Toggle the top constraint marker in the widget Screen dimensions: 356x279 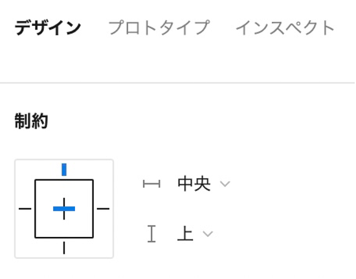pos(64,170)
